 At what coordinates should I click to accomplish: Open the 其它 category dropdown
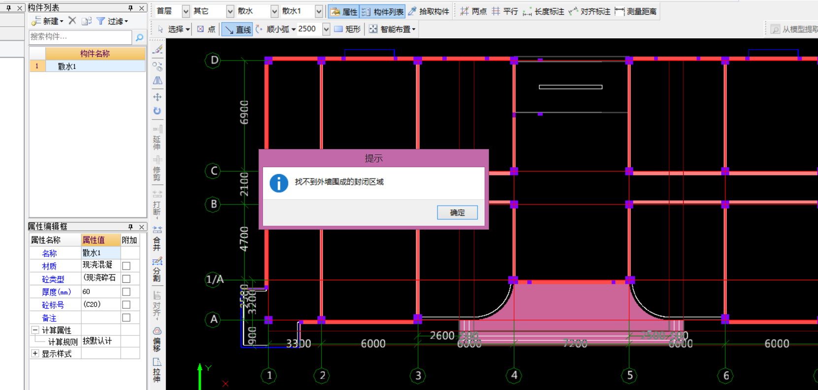click(230, 11)
